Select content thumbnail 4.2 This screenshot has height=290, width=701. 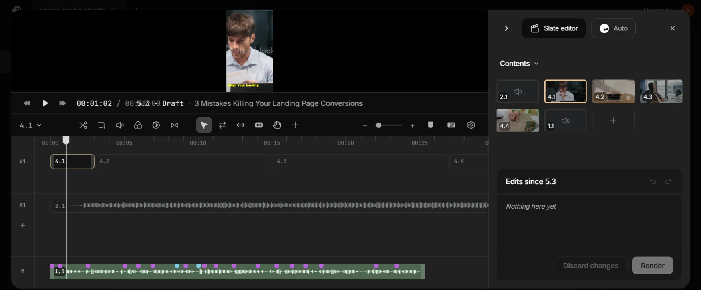pos(613,91)
